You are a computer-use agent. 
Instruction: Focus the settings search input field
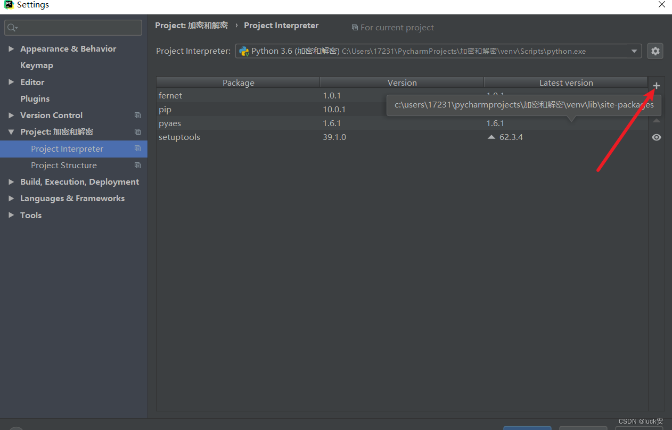(73, 28)
